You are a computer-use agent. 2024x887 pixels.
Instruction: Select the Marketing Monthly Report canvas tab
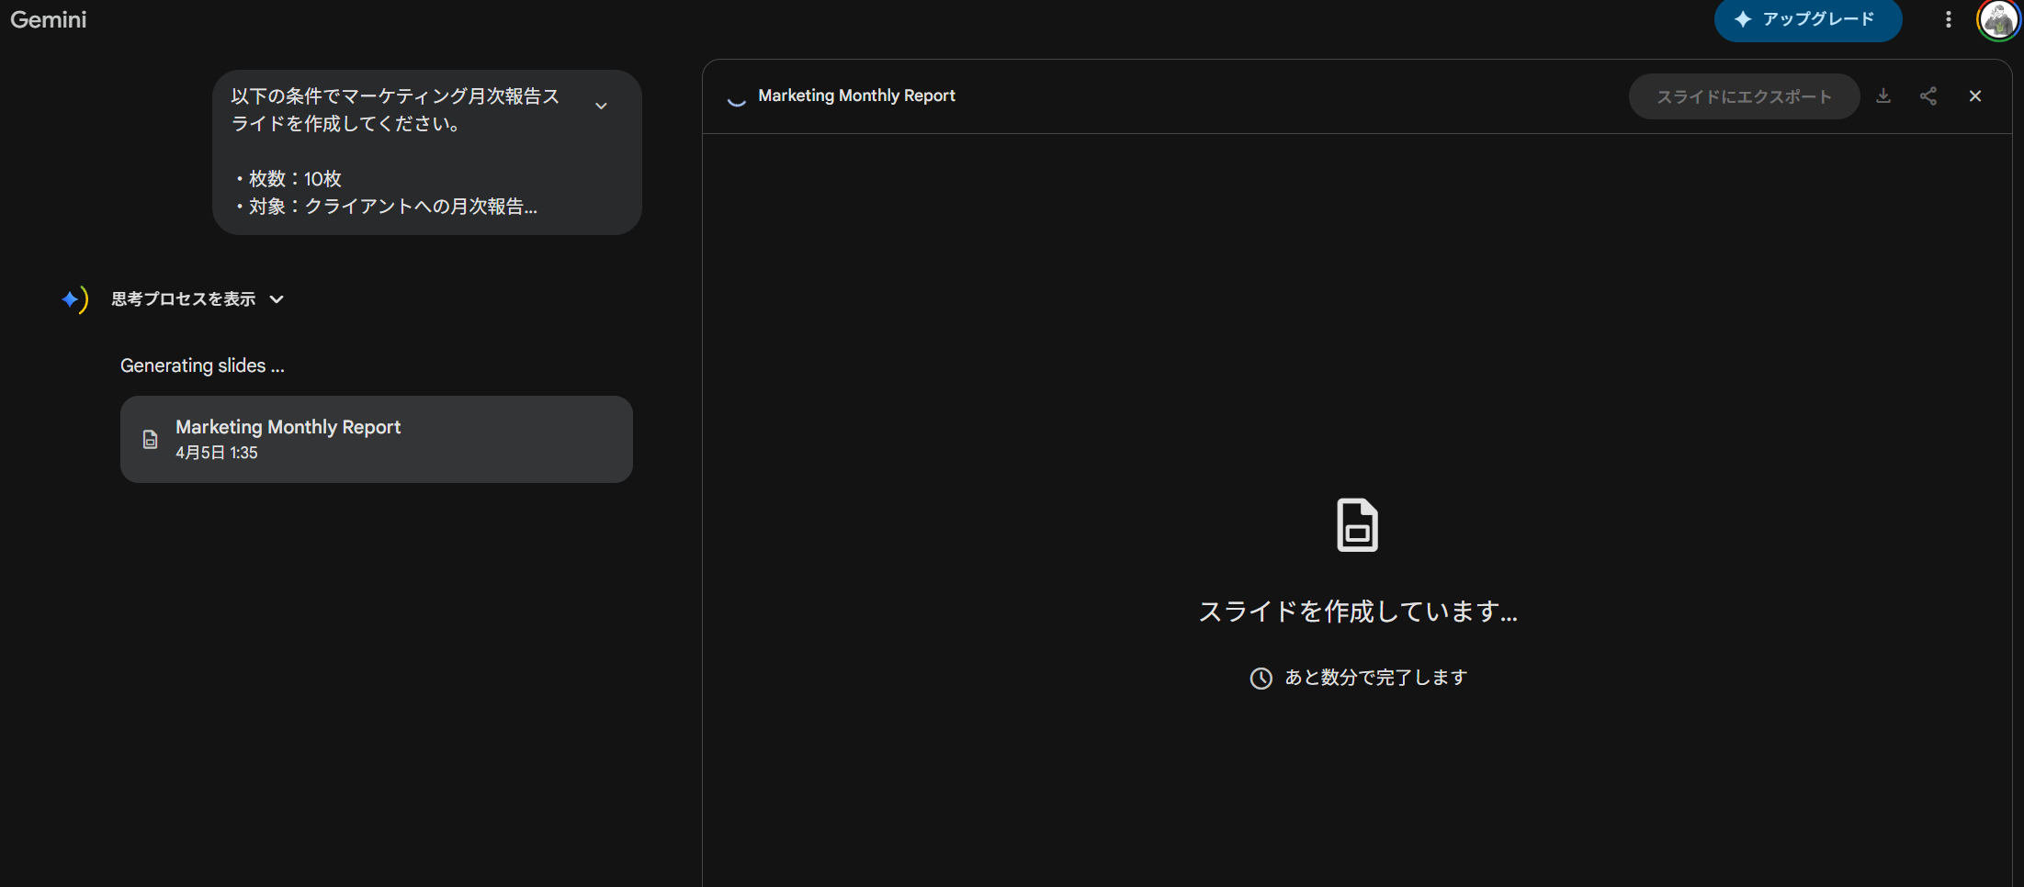coord(855,95)
